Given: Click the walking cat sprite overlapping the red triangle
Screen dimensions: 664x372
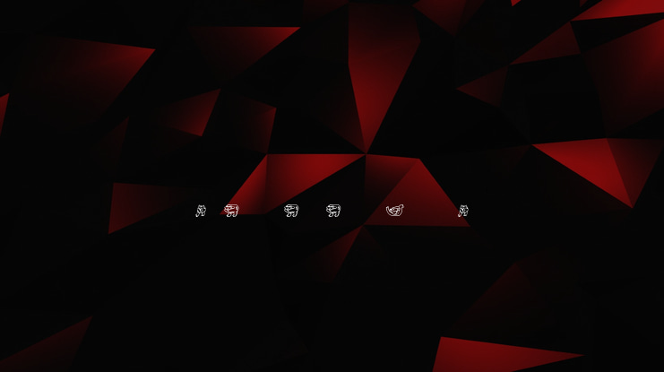Looking at the screenshot, I should click(x=231, y=210).
